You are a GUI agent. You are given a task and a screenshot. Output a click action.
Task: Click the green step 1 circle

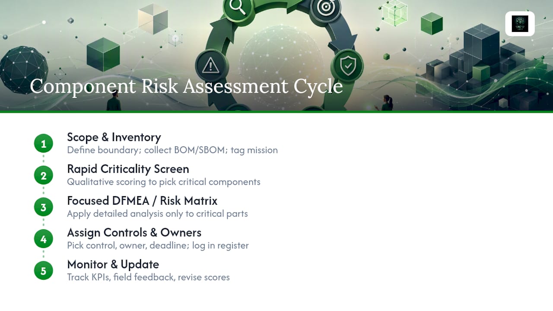tap(44, 144)
